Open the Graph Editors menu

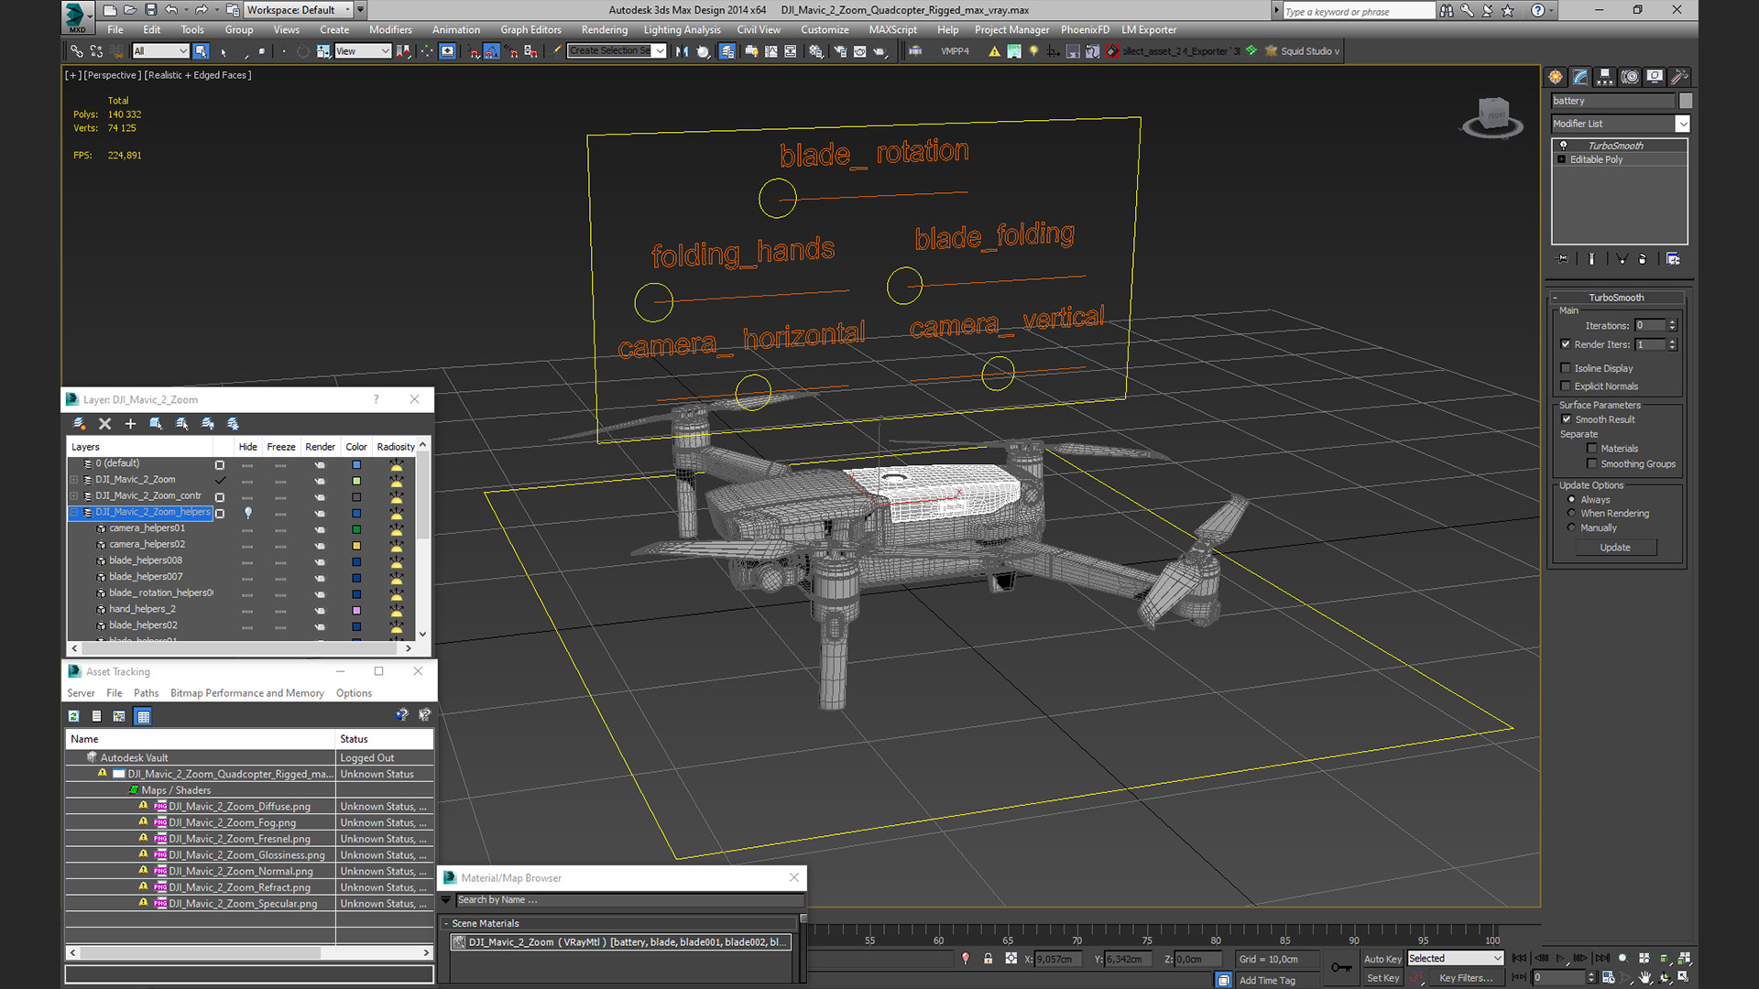(530, 30)
